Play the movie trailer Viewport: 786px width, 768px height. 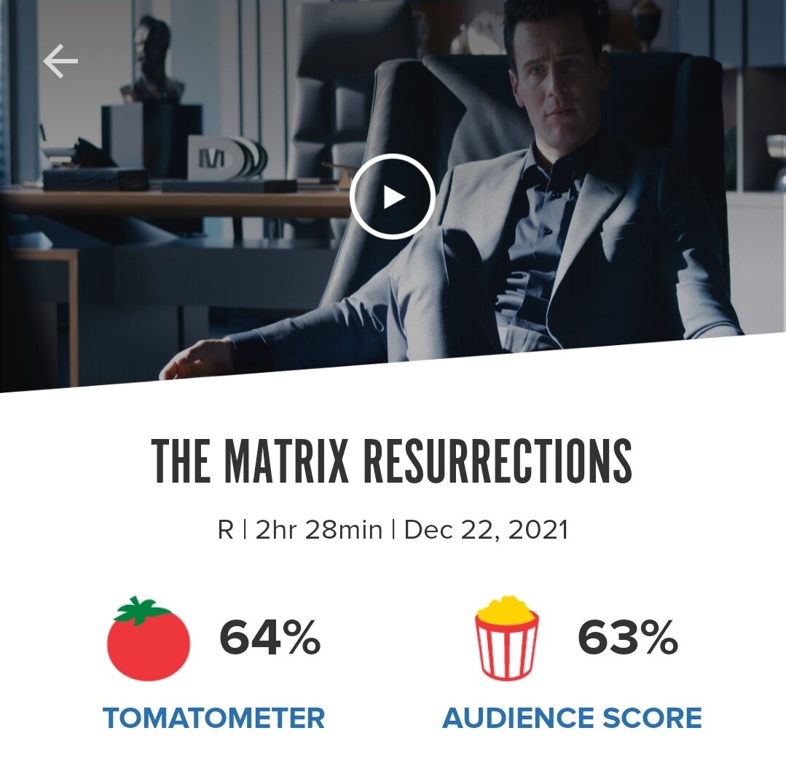tap(392, 197)
